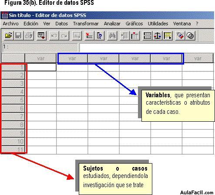Select row header 1
Viewport: 215px width, 195px height.
(13, 67)
